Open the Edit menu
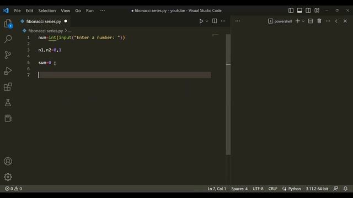 click(29, 10)
